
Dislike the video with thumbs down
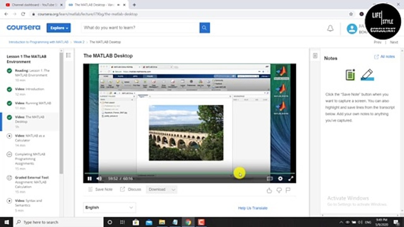click(279, 190)
